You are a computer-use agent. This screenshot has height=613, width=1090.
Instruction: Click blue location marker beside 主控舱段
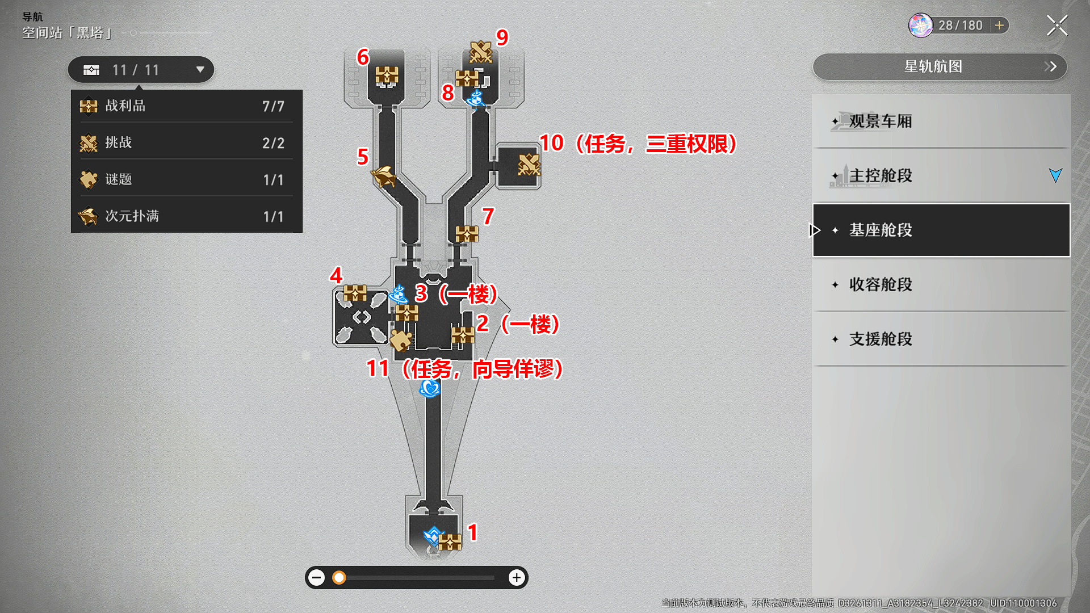click(x=1055, y=175)
